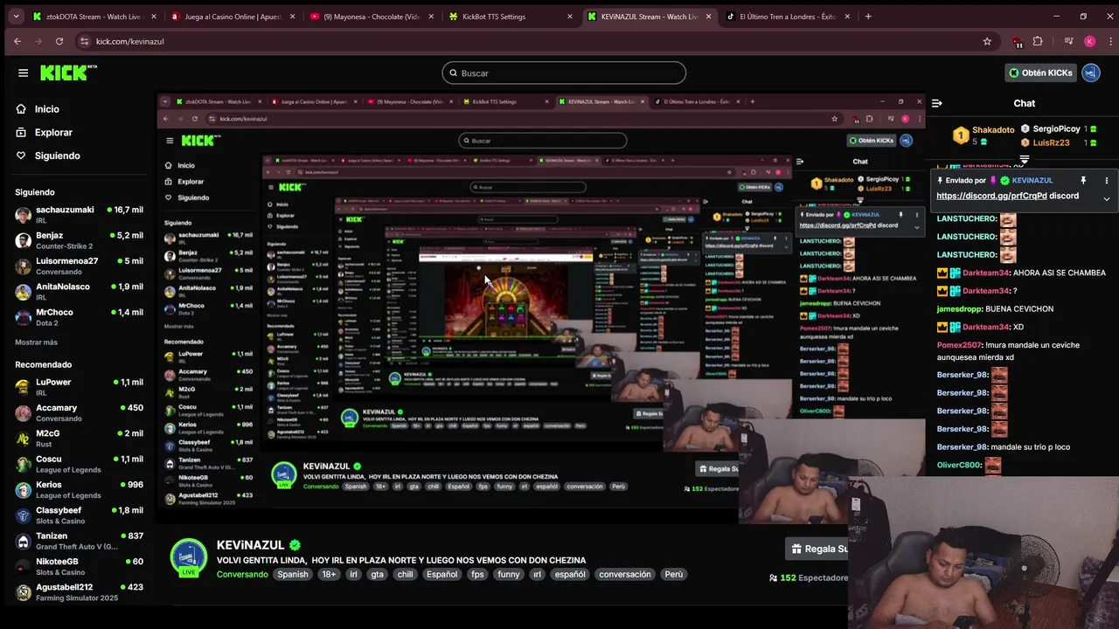Select the conversación tag

(x=625, y=574)
